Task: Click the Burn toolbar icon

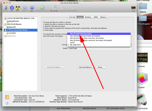Action: [18, 8]
